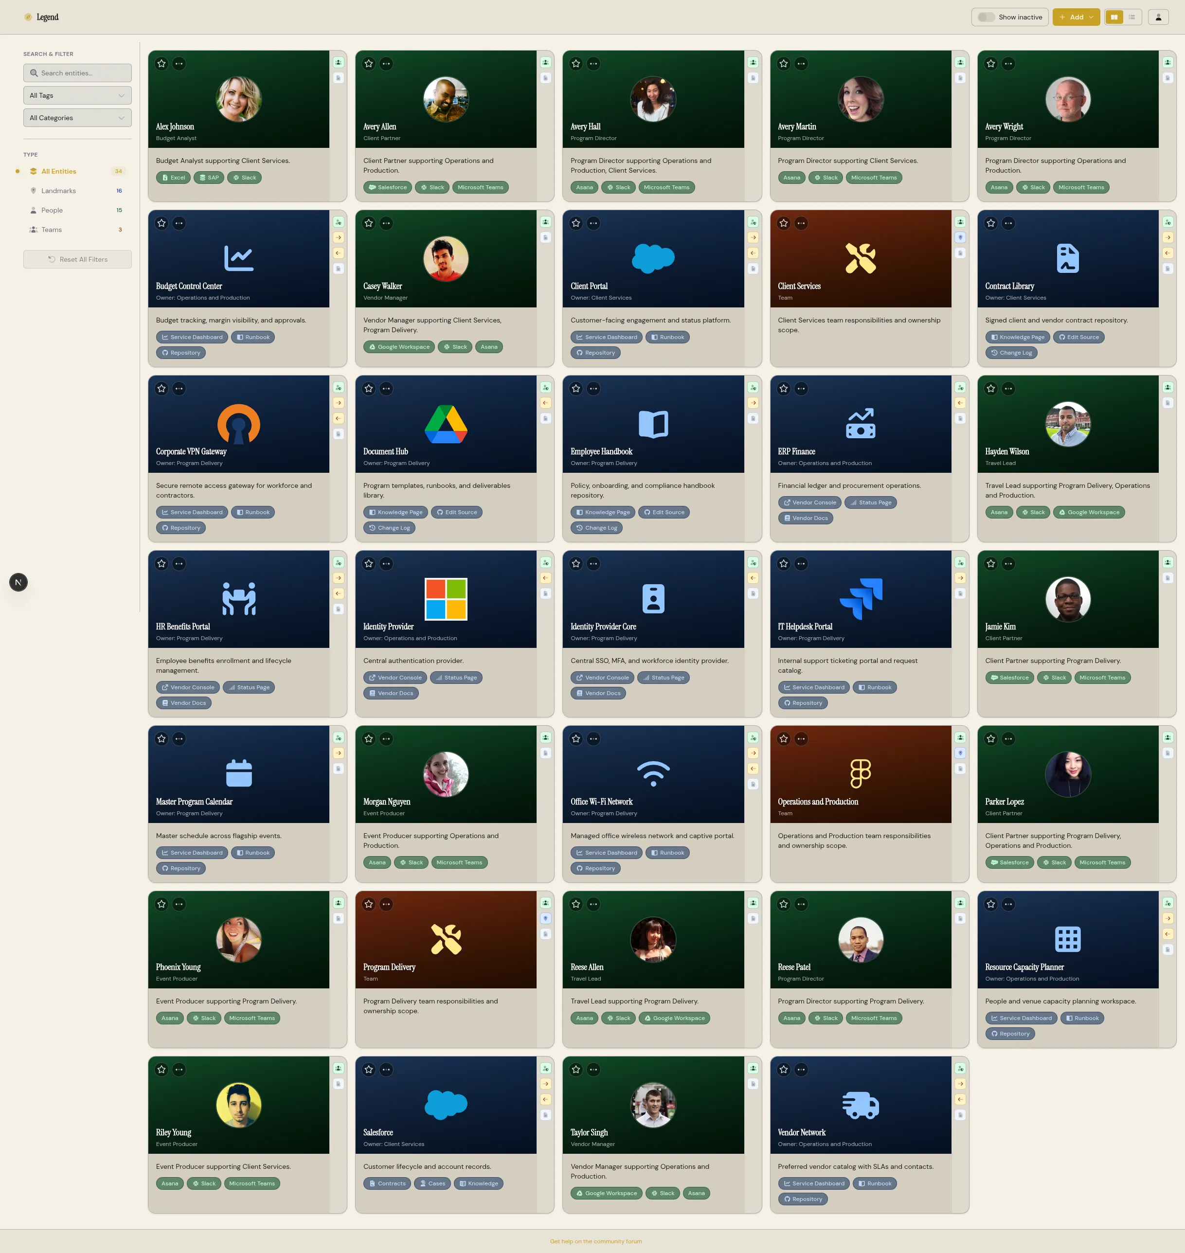Expand the Add button menu
This screenshot has height=1253, width=1185.
coord(1077,17)
